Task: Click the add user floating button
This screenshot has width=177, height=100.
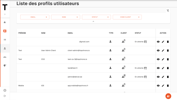Action: coord(168,96)
